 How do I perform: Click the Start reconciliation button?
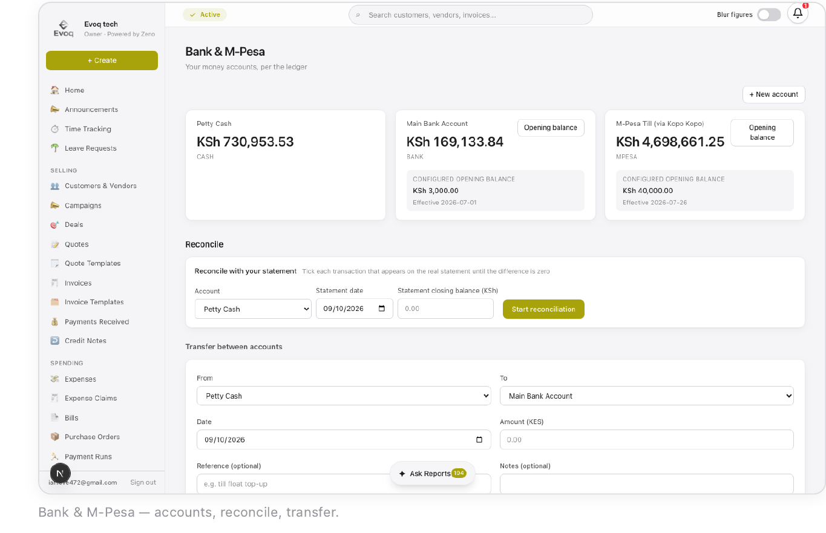click(543, 309)
